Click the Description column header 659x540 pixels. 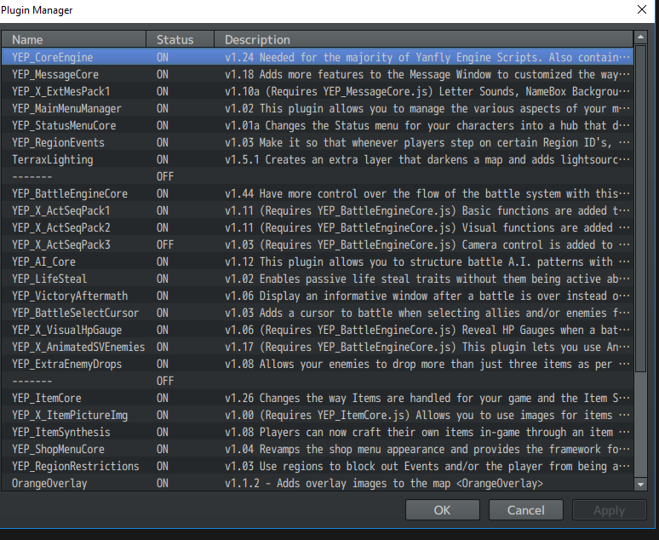(x=424, y=39)
